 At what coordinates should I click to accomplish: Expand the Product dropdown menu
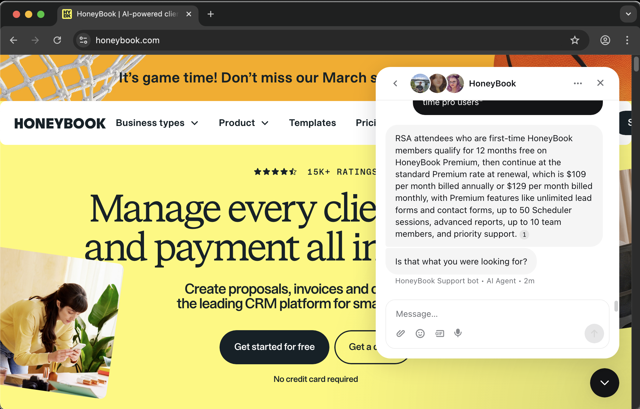[244, 123]
